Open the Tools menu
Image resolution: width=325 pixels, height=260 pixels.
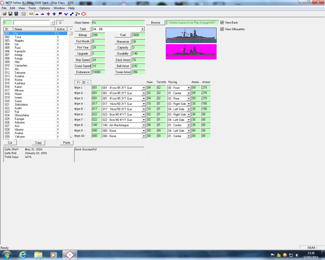tap(32, 8)
